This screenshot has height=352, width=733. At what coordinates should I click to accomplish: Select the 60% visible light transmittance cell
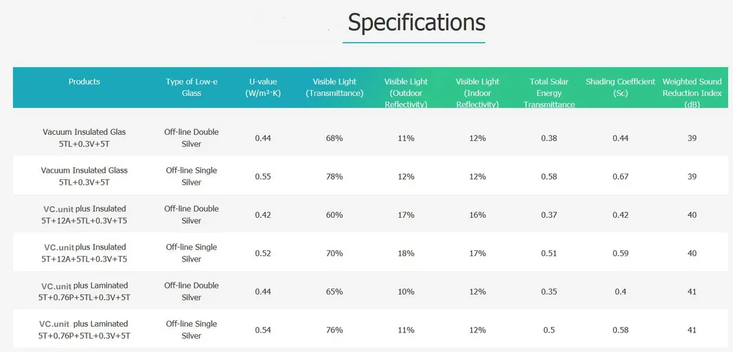pos(334,215)
